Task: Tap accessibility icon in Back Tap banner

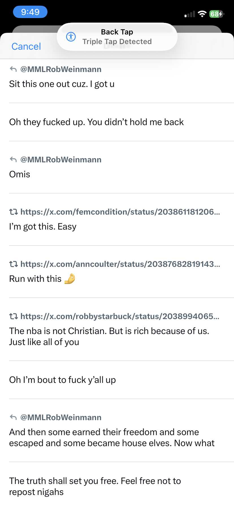Action: (71, 37)
